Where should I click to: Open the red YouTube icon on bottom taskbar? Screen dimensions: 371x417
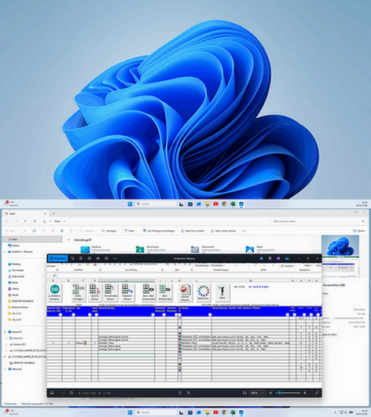click(x=215, y=412)
